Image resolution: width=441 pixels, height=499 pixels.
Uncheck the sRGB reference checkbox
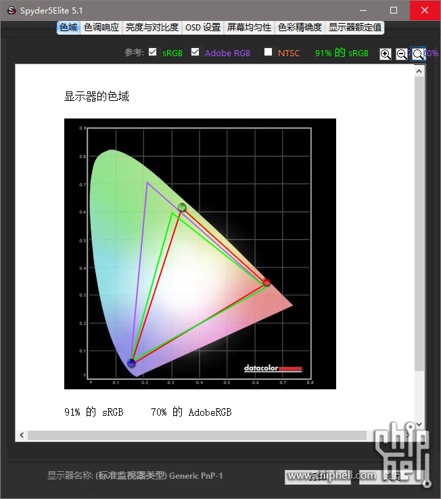(153, 52)
